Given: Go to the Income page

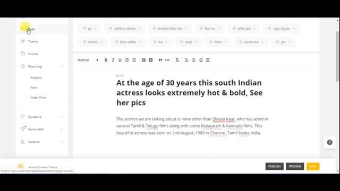Looking at the screenshot, I should 33,54.
